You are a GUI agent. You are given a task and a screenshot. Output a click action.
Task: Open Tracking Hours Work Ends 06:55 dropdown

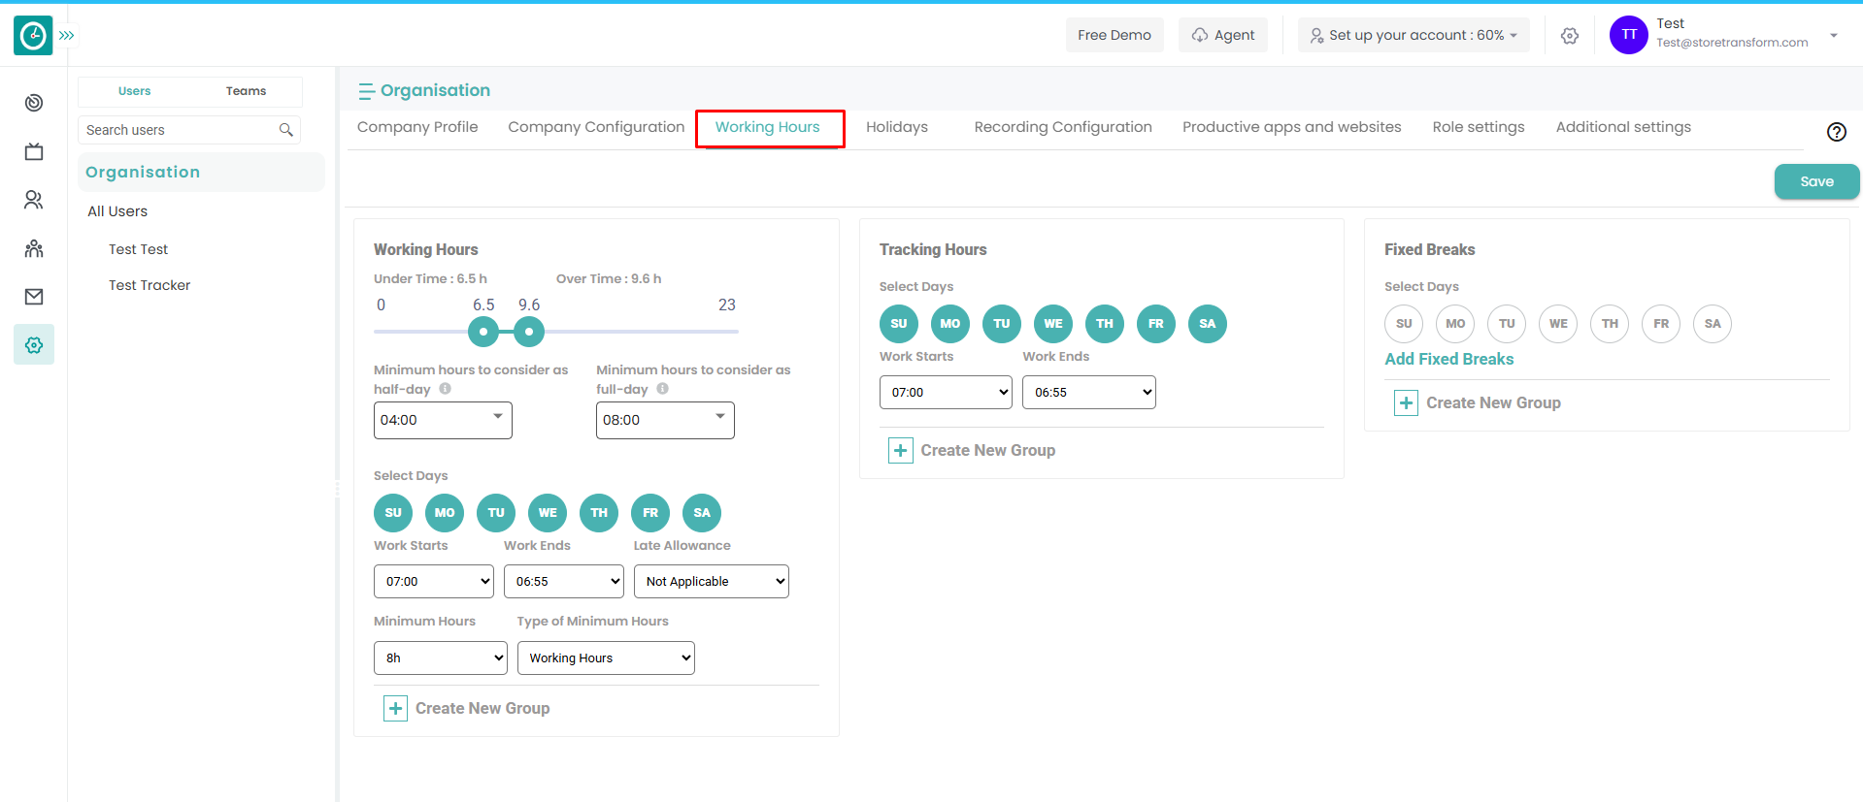(1089, 393)
